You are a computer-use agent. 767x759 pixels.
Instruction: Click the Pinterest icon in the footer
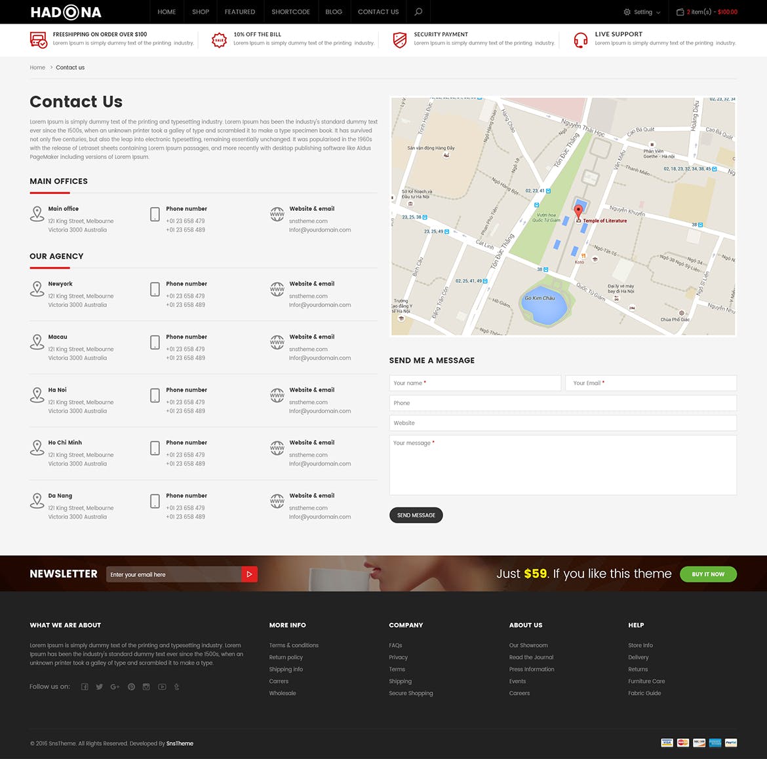131,687
